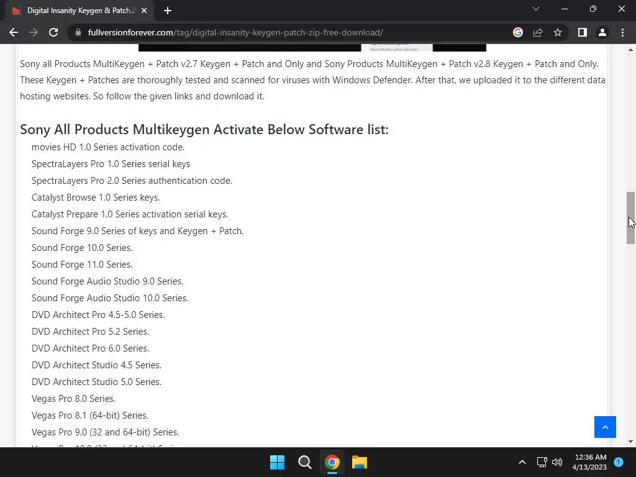This screenshot has height=477, width=636.
Task: Open the clock showing 12:36 AM
Action: click(589, 462)
